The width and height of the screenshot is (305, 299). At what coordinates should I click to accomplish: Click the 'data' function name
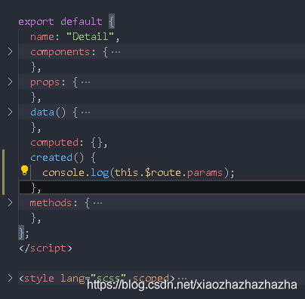[42, 112]
